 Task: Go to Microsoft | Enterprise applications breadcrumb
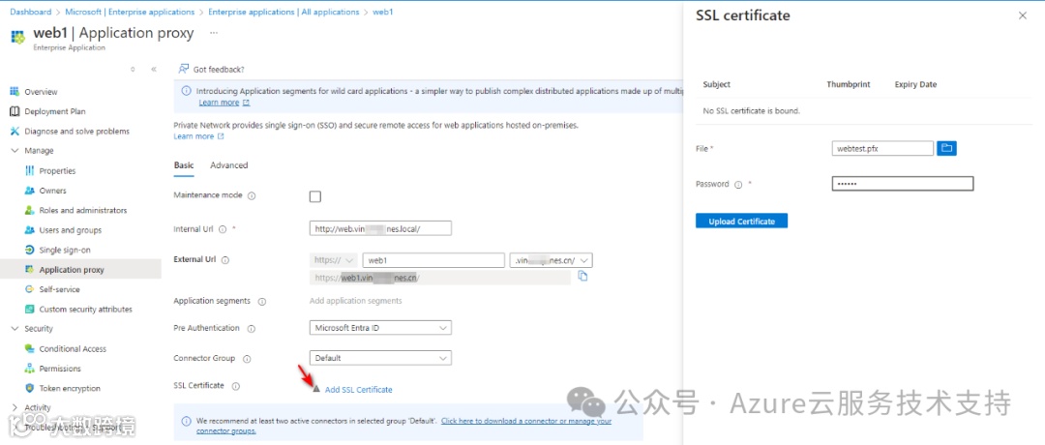pos(130,12)
